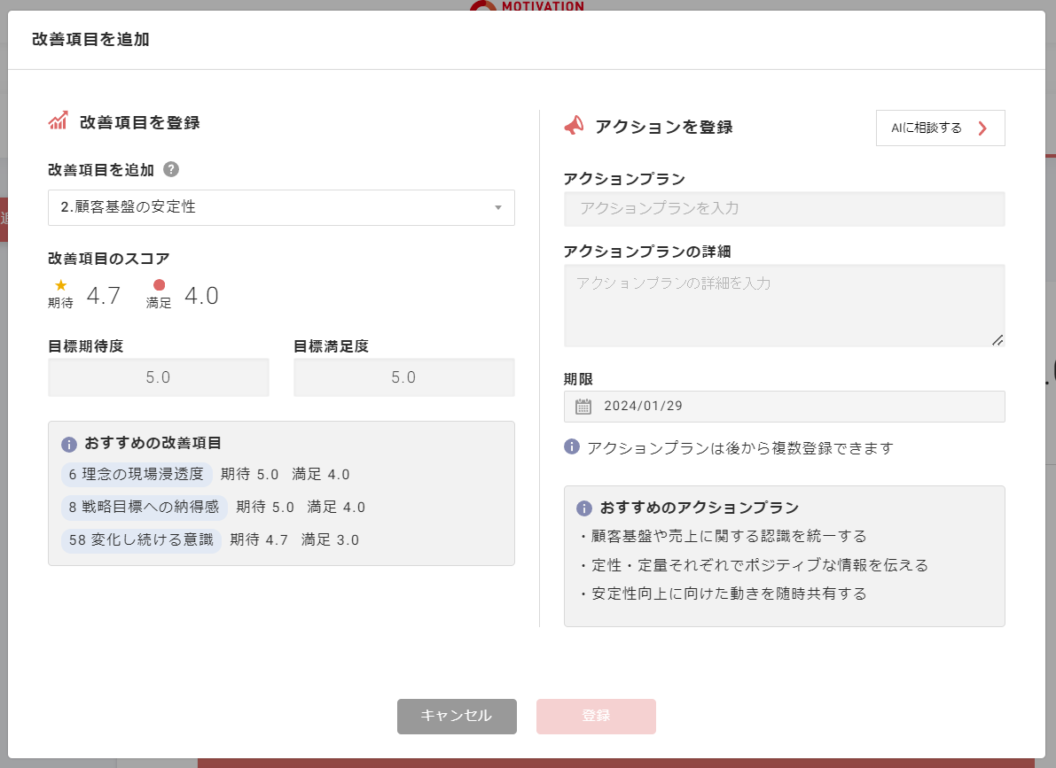Open the 改善項目 selection dropdown showing 顧客基盤の安定性
This screenshot has height=768, width=1056.
281,207
